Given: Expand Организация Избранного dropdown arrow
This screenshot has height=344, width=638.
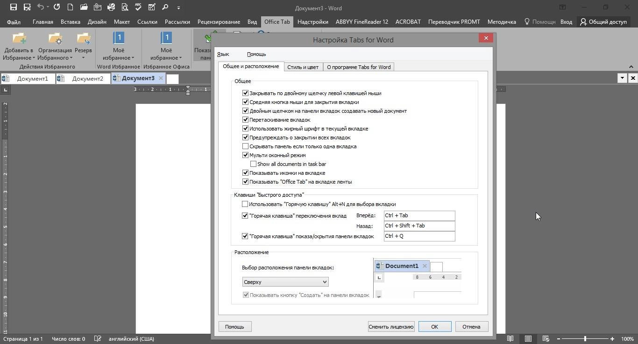Looking at the screenshot, I should [x=71, y=58].
